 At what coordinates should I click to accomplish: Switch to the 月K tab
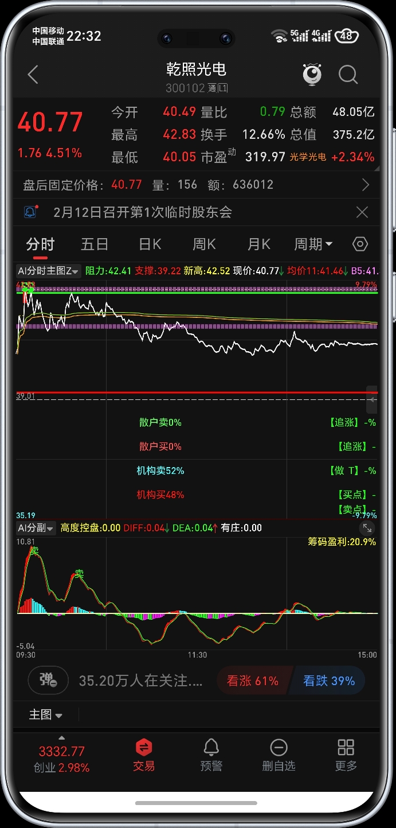pyautogui.click(x=258, y=244)
